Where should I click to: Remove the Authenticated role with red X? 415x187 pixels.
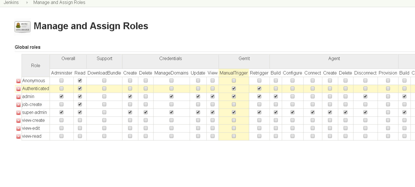point(18,89)
